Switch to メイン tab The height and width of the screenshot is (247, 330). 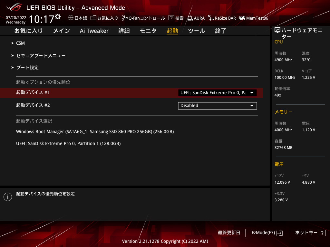point(62,31)
